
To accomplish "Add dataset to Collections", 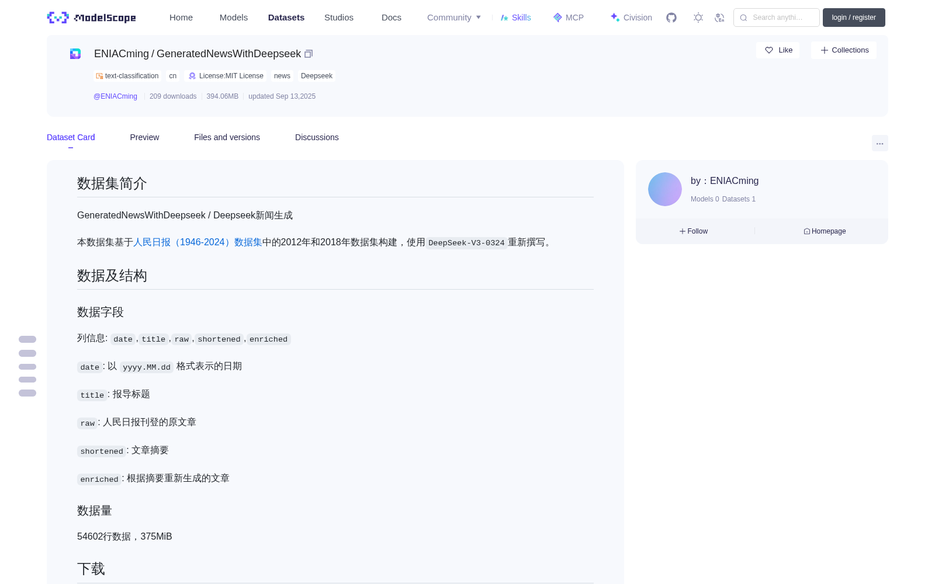I will coord(844,50).
